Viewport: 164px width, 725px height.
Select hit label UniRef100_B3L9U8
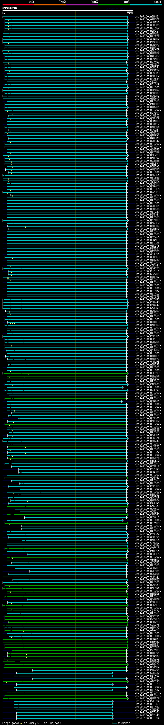(147, 376)
